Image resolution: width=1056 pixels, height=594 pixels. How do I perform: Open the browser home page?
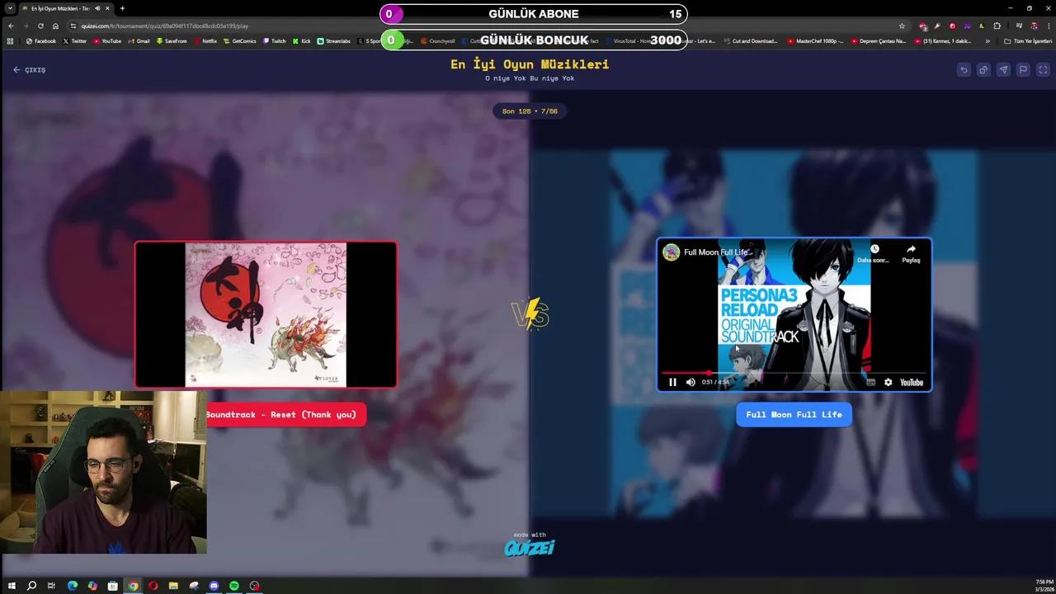pos(55,26)
